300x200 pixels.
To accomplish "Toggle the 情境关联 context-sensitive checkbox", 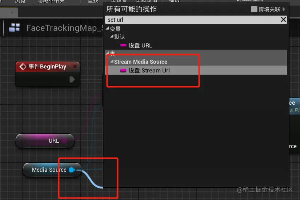I will click(254, 9).
